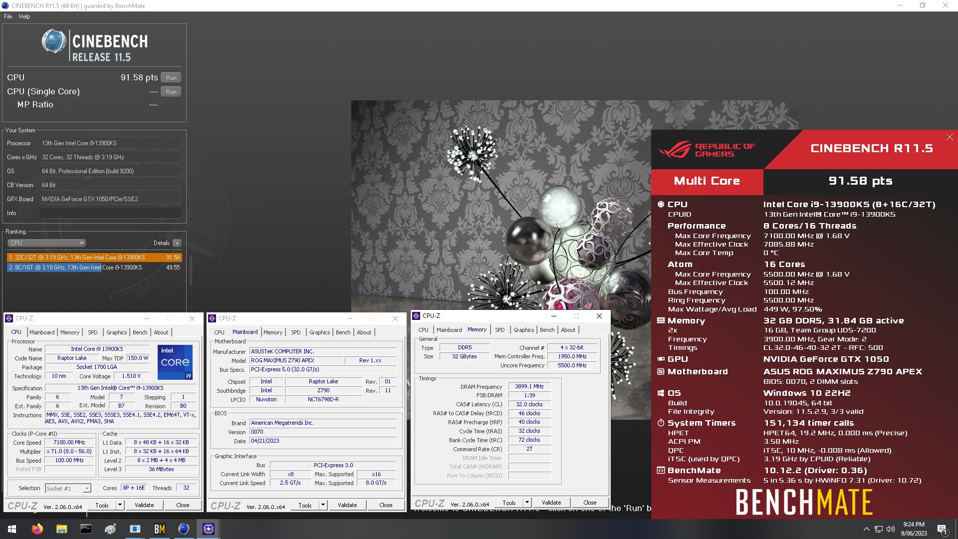The height and width of the screenshot is (539, 958).
Task: Click the Info input field in Your System
Action: 110,213
